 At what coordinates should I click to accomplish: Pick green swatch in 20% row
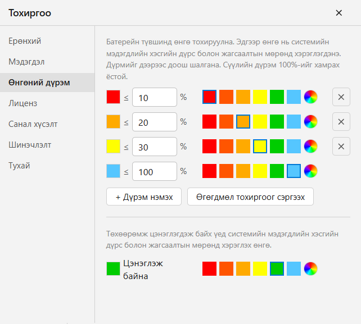277,122
